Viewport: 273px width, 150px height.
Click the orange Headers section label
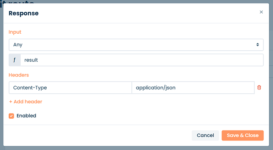pos(19,75)
